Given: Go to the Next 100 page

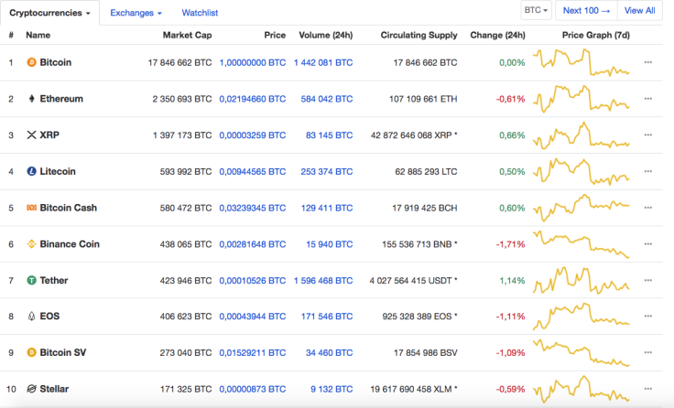Looking at the screenshot, I should tap(586, 10).
